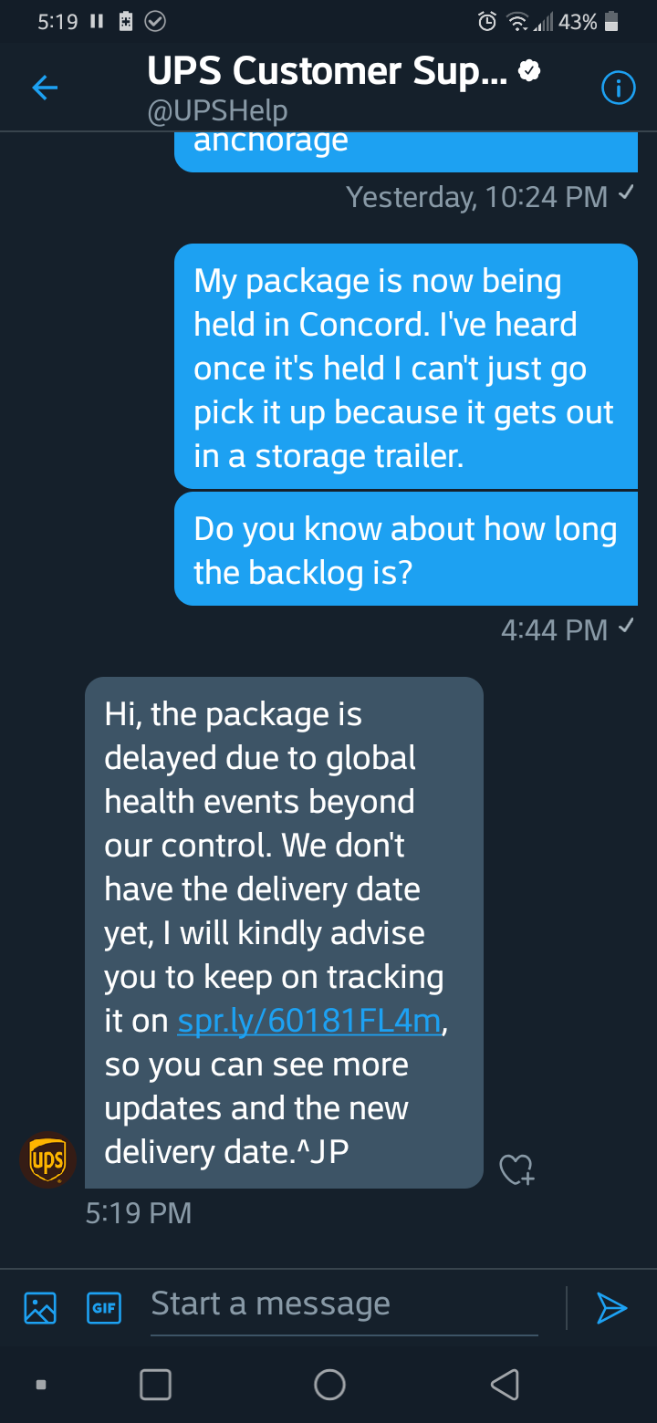Select the "held in Concord" message bubble
Viewport: 657px width, 1423px height.
click(x=405, y=367)
